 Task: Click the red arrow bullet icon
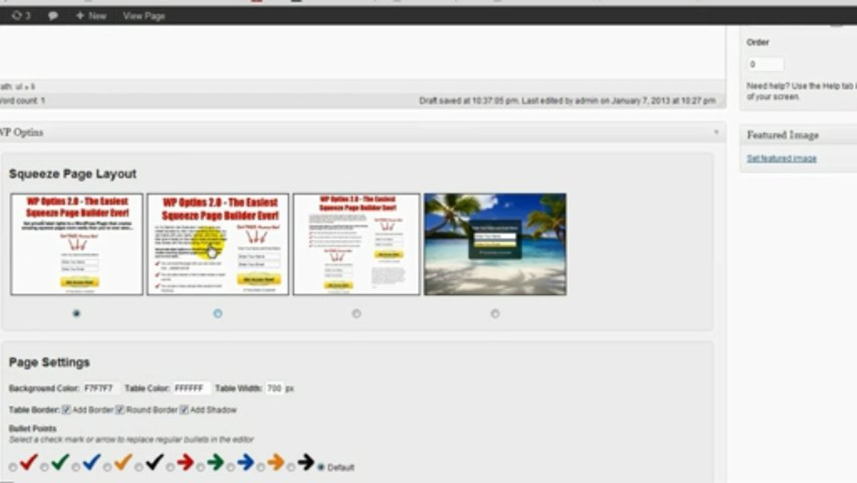pyautogui.click(x=185, y=462)
